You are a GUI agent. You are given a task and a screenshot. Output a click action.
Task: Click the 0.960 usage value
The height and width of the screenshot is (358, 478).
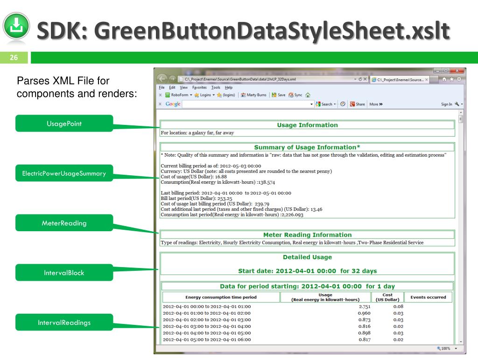[x=364, y=313]
